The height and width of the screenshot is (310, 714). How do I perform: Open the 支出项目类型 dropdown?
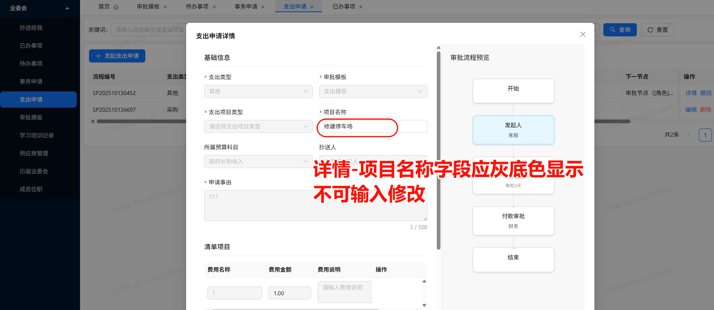258,126
